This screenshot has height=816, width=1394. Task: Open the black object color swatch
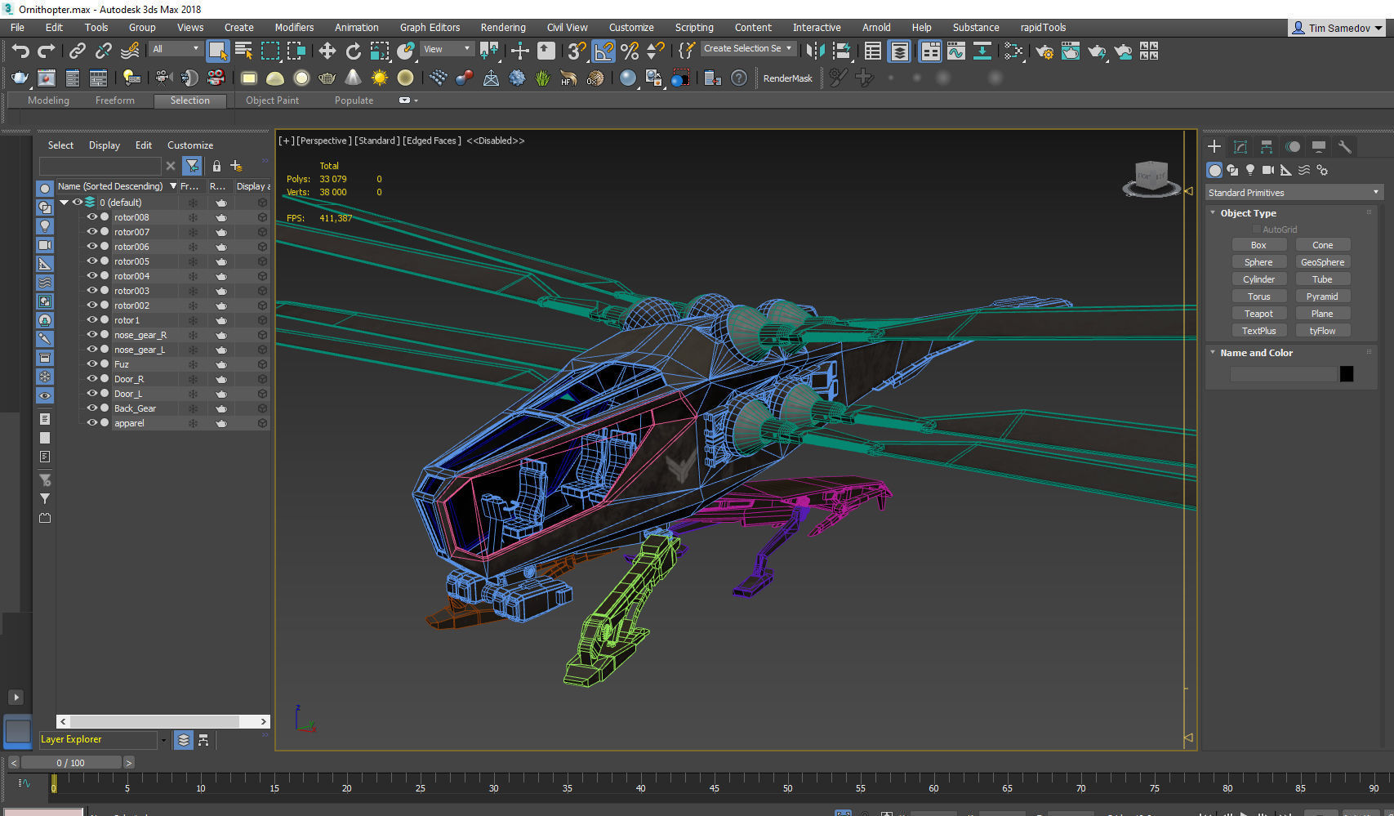click(x=1347, y=374)
